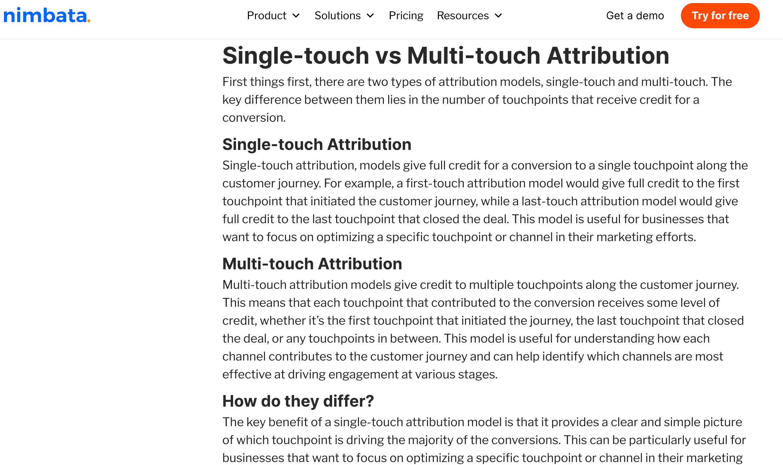The image size is (783, 465).
Task: Expand the Product dropdown menu
Action: (x=272, y=16)
